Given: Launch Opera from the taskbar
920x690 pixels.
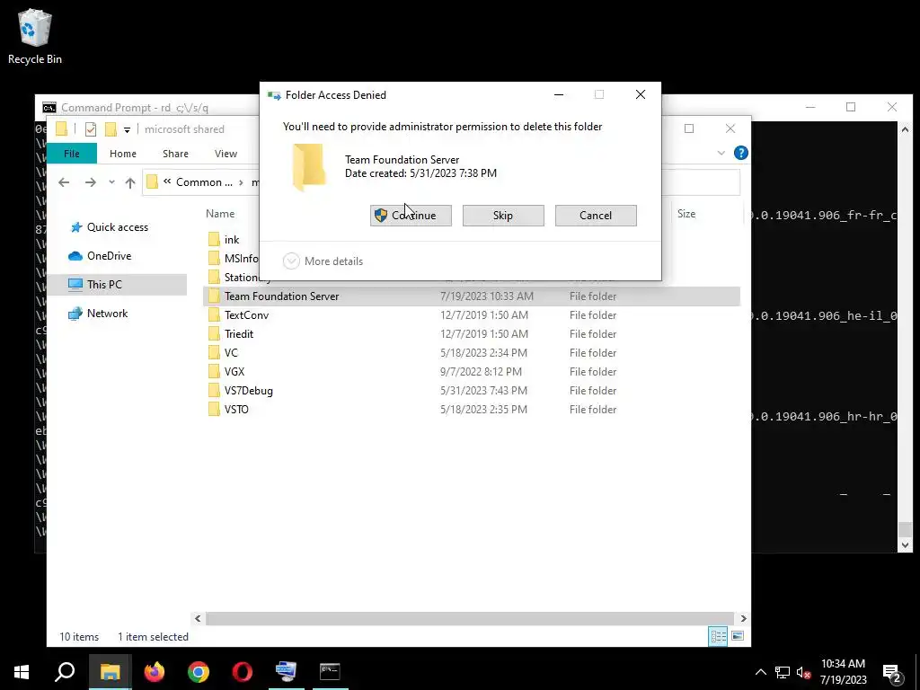Looking at the screenshot, I should coord(243,672).
